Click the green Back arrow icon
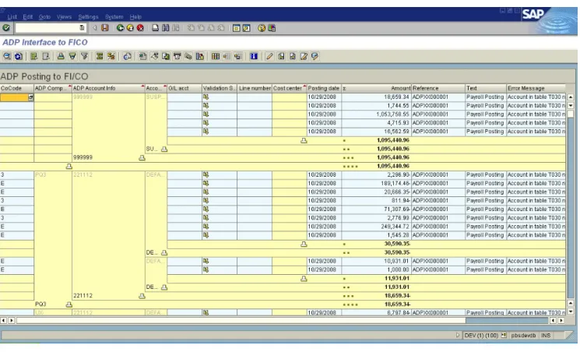 (120, 28)
